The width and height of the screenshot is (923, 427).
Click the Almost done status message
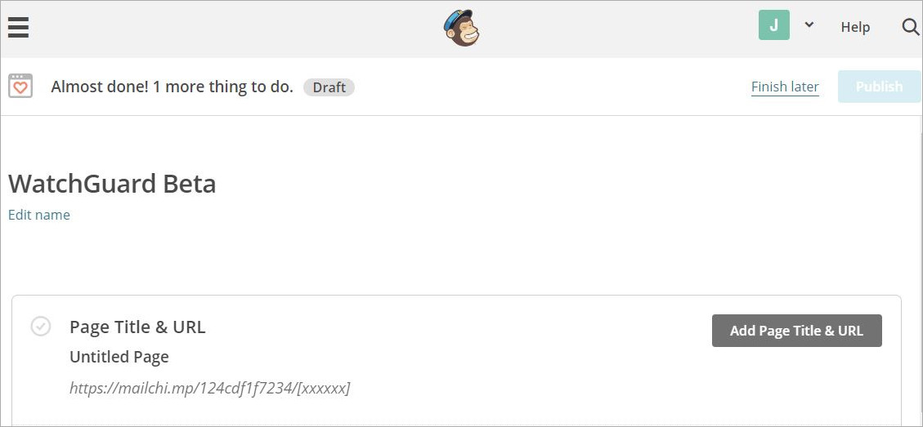[172, 87]
